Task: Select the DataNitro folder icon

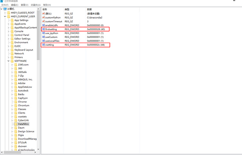Action: pos(16,124)
